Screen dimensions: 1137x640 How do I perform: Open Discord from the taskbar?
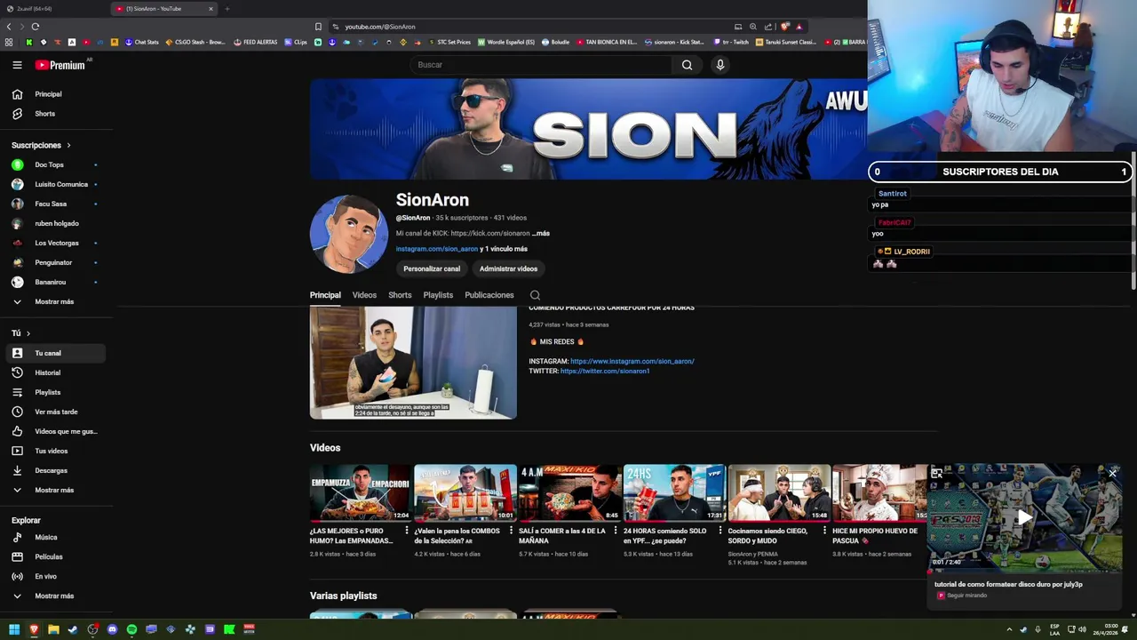coord(112,629)
